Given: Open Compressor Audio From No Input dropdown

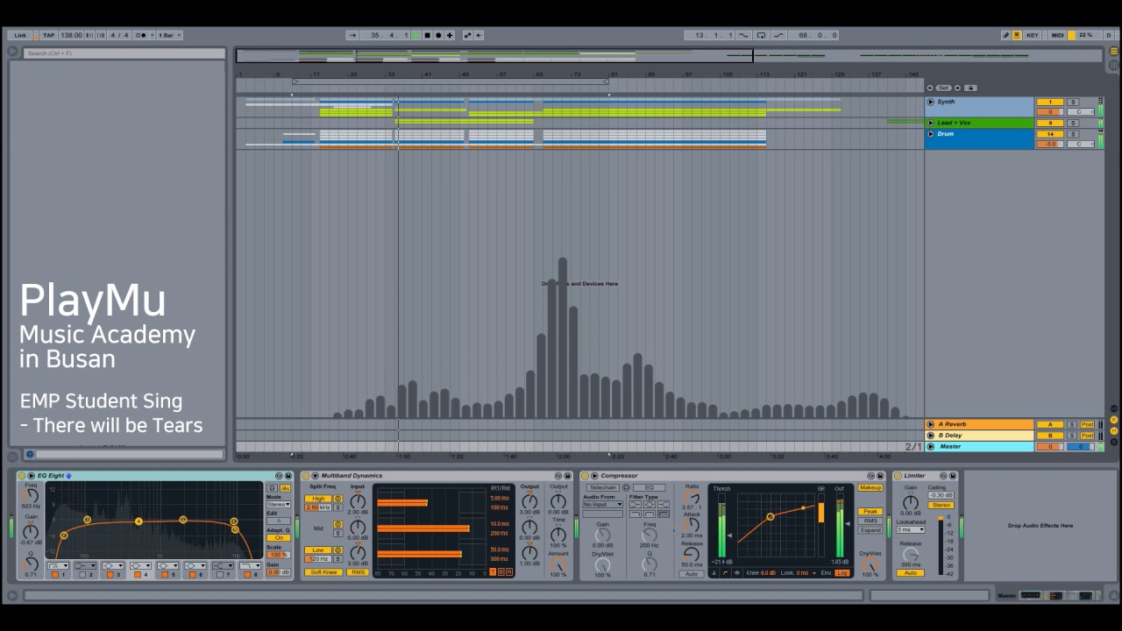Looking at the screenshot, I should point(602,504).
